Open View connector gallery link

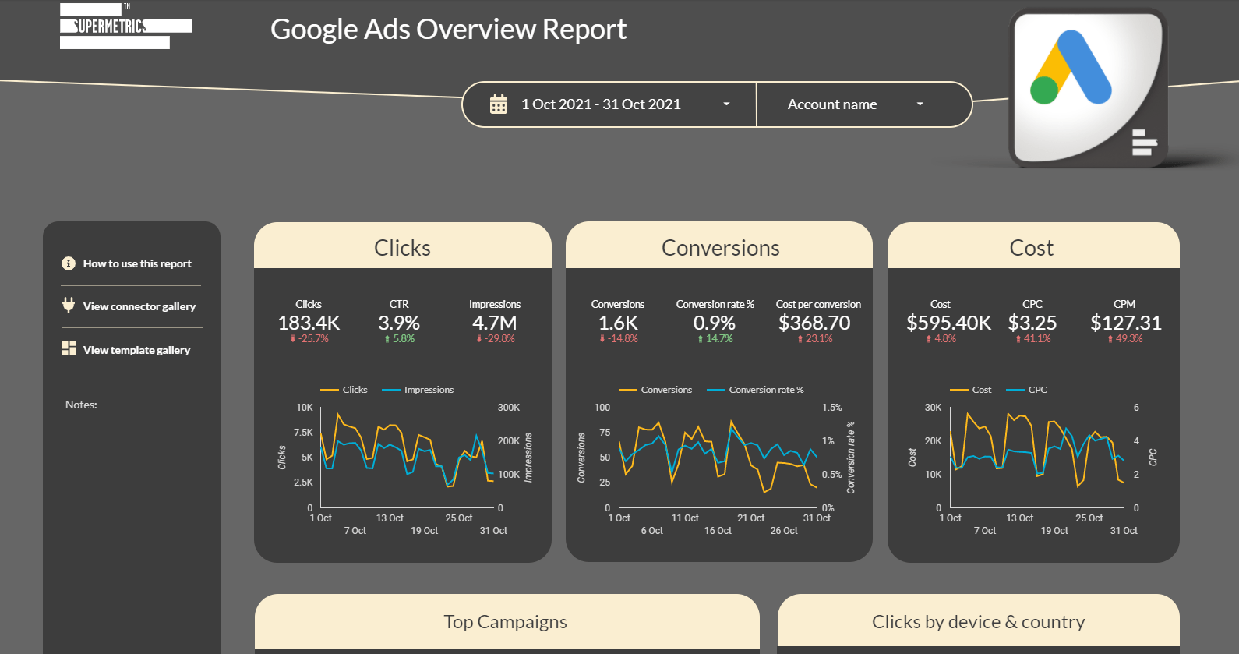click(x=139, y=306)
